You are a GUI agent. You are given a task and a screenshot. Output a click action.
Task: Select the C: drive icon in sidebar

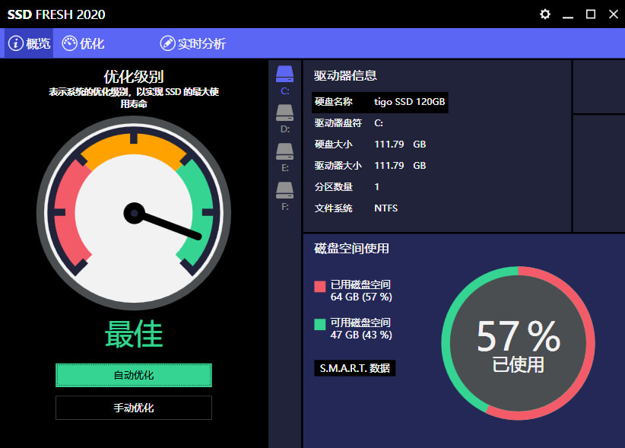[x=284, y=74]
